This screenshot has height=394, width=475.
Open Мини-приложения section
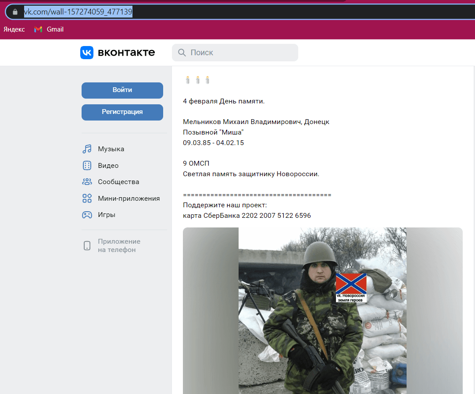(x=129, y=199)
